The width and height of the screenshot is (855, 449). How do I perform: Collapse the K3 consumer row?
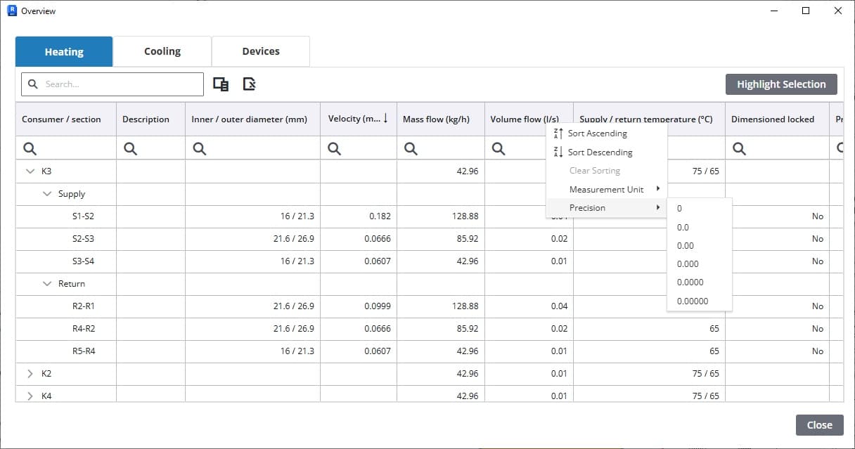pyautogui.click(x=30, y=171)
